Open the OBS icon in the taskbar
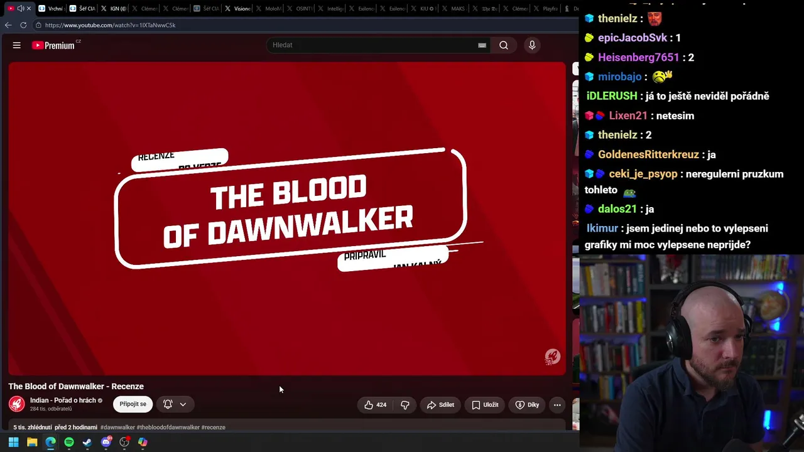 click(x=124, y=442)
